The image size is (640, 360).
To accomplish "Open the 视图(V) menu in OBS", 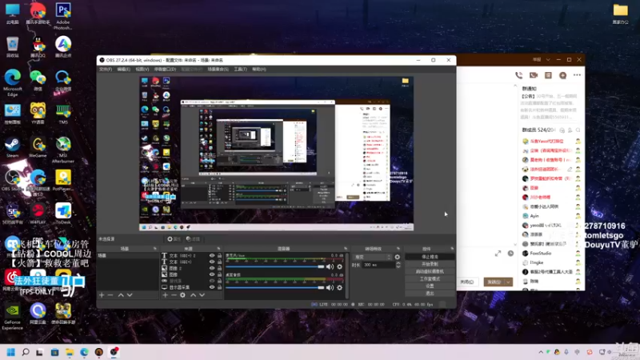I will click(x=142, y=70).
